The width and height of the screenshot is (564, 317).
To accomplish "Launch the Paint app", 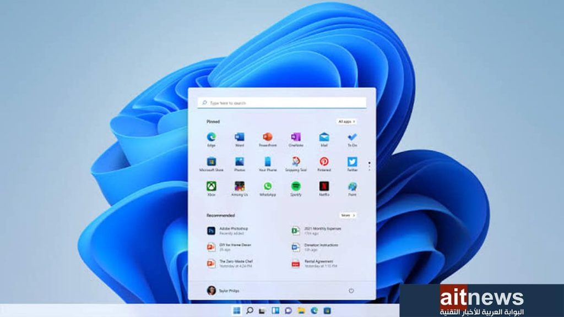I will click(352, 189).
